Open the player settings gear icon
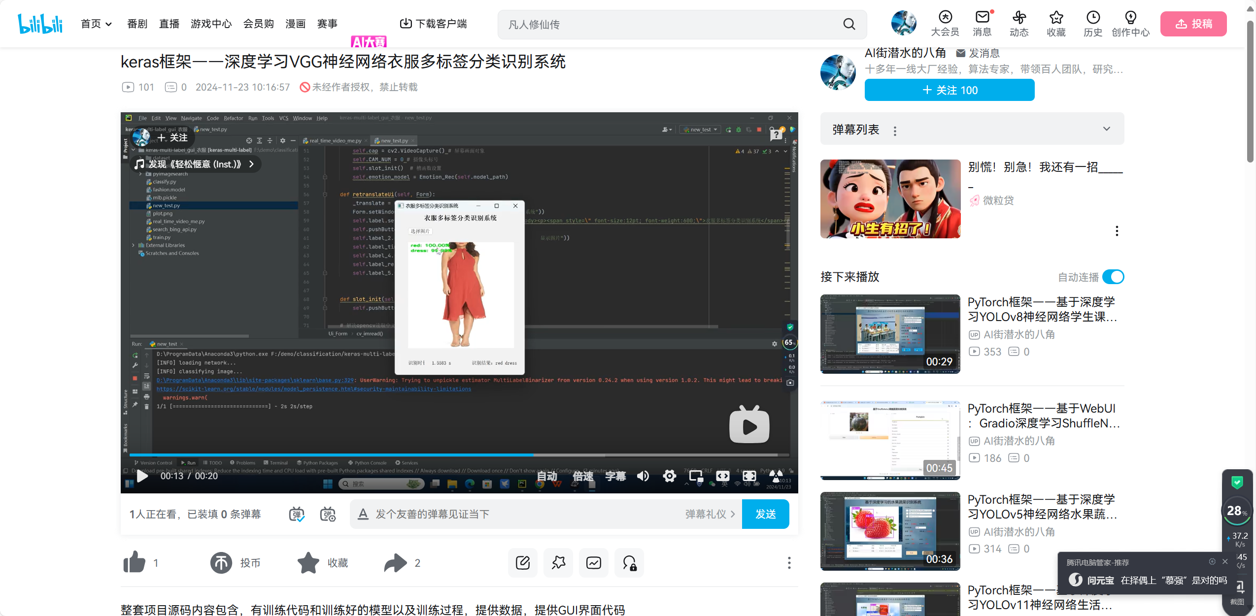Screen dimensions: 1256x616 point(669,476)
